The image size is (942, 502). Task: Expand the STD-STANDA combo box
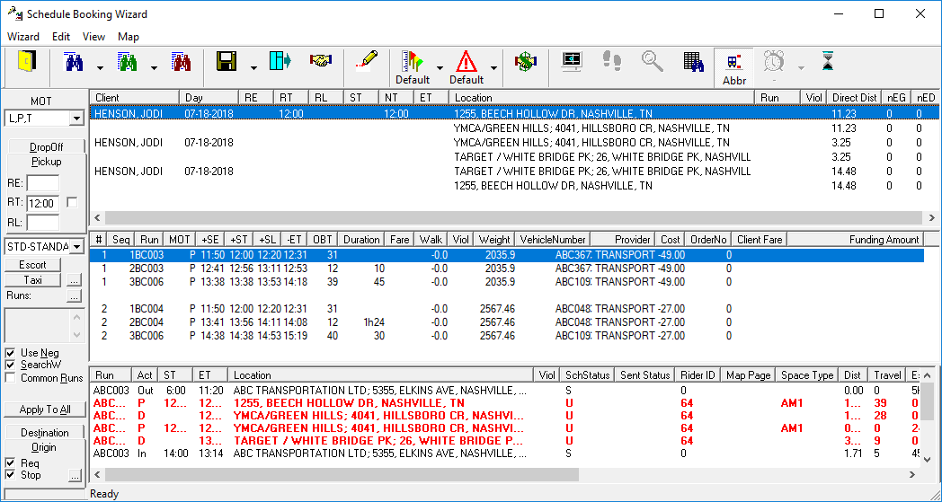tap(76, 246)
